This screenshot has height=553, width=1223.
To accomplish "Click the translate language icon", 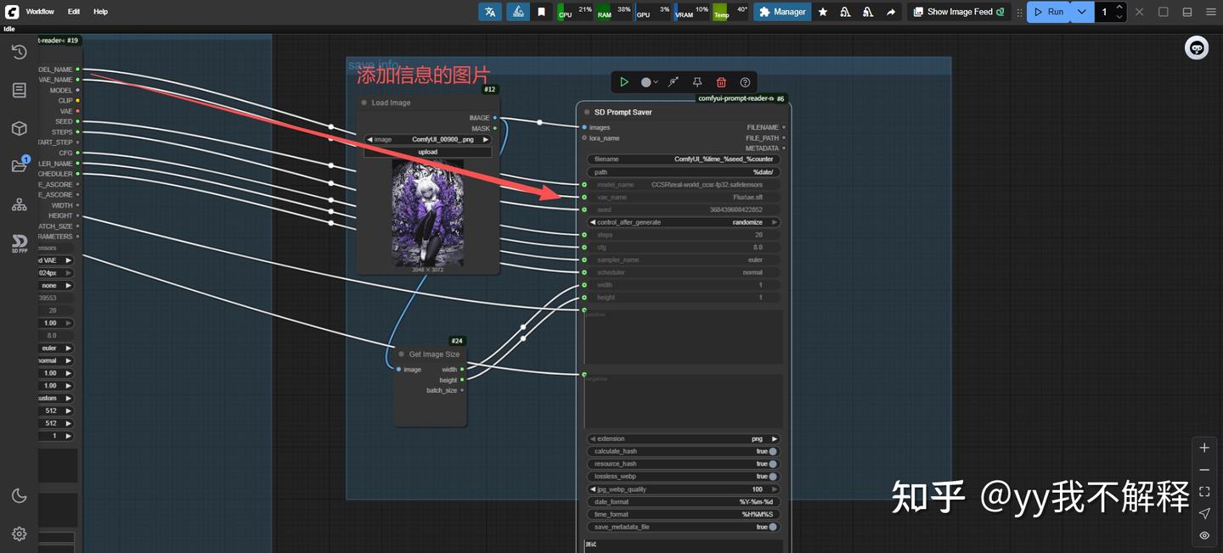I will (x=489, y=12).
